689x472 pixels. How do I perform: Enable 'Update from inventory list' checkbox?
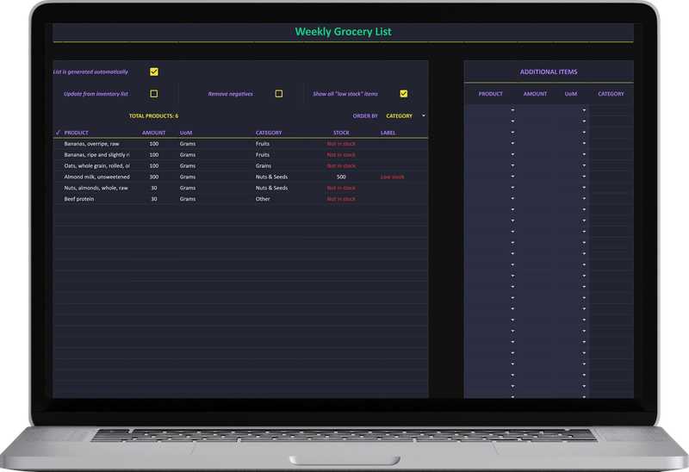pos(154,94)
